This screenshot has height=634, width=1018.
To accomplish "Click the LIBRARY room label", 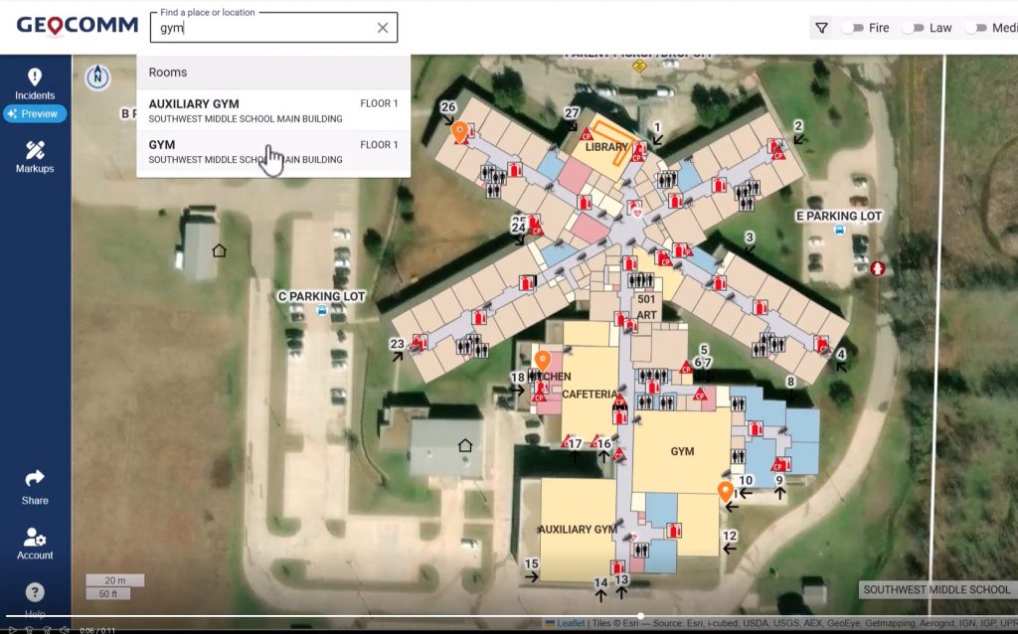I will tap(606, 147).
